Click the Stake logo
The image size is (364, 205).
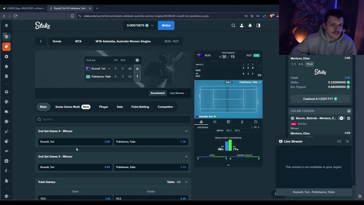(43, 26)
